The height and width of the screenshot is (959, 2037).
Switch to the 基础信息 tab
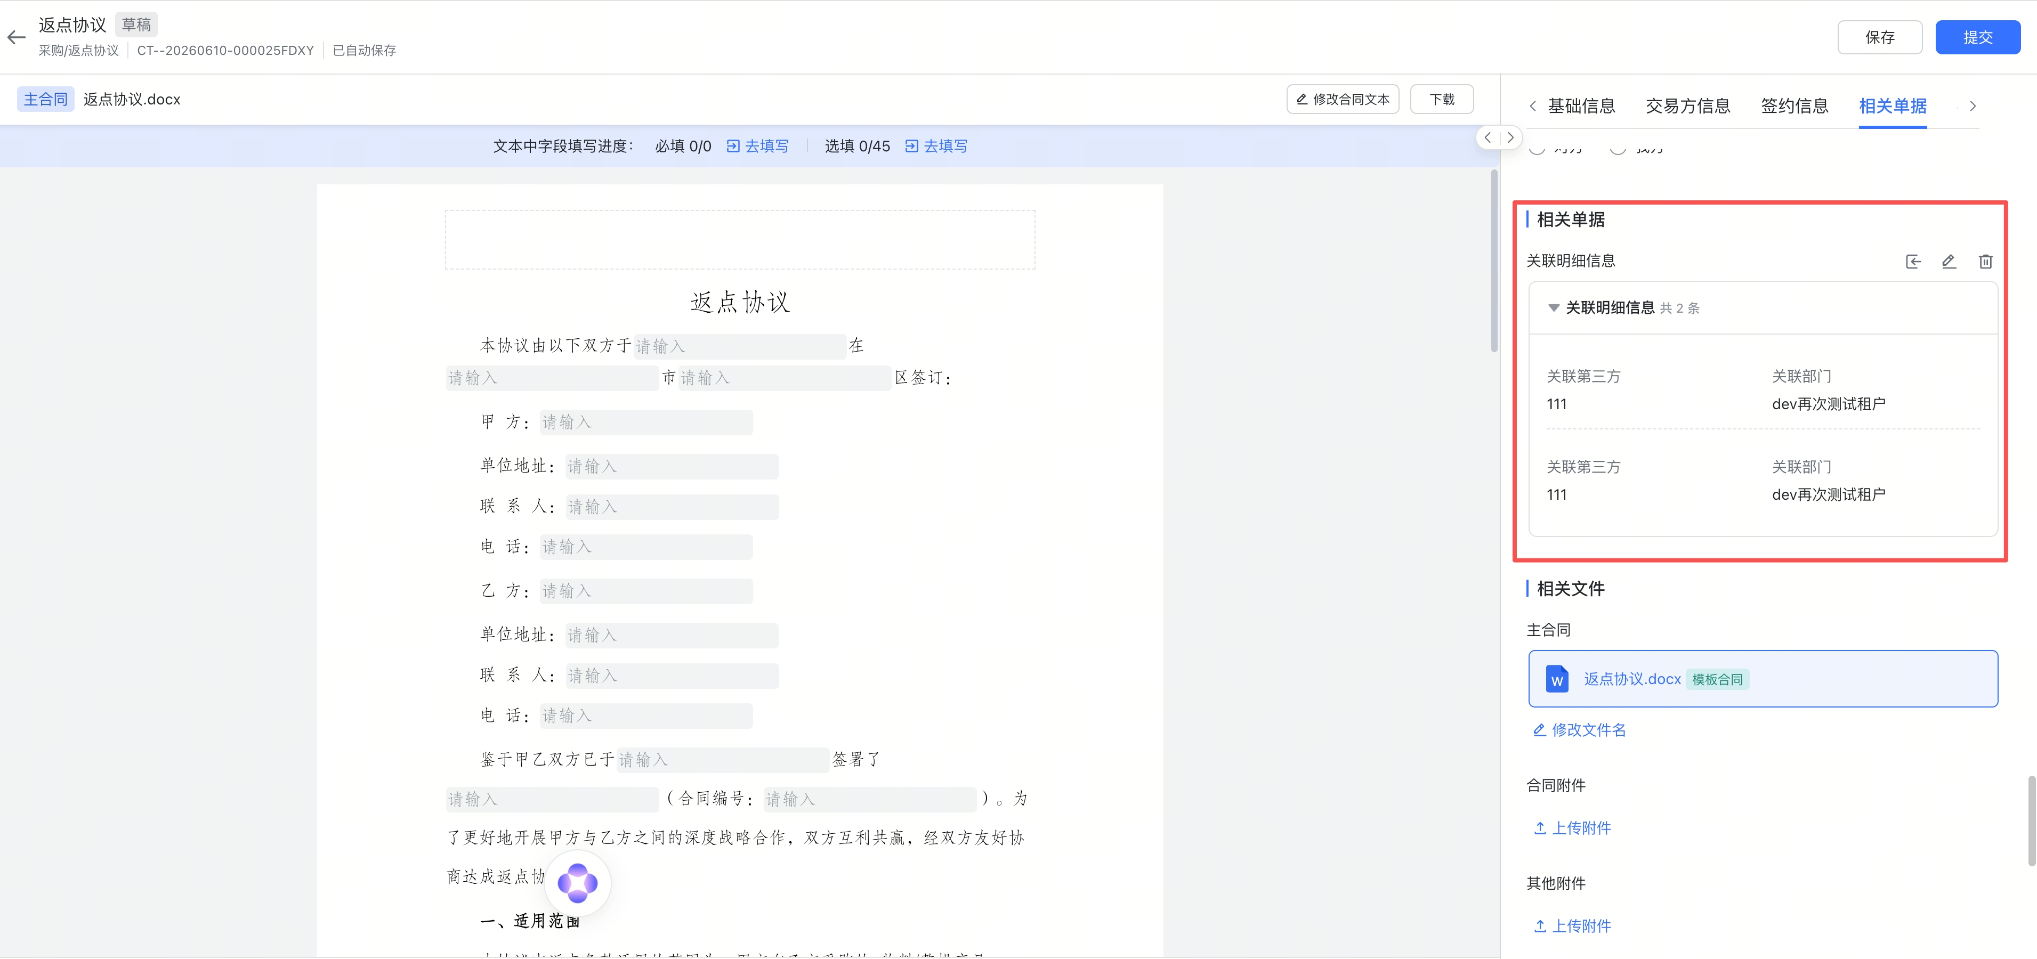click(x=1581, y=106)
